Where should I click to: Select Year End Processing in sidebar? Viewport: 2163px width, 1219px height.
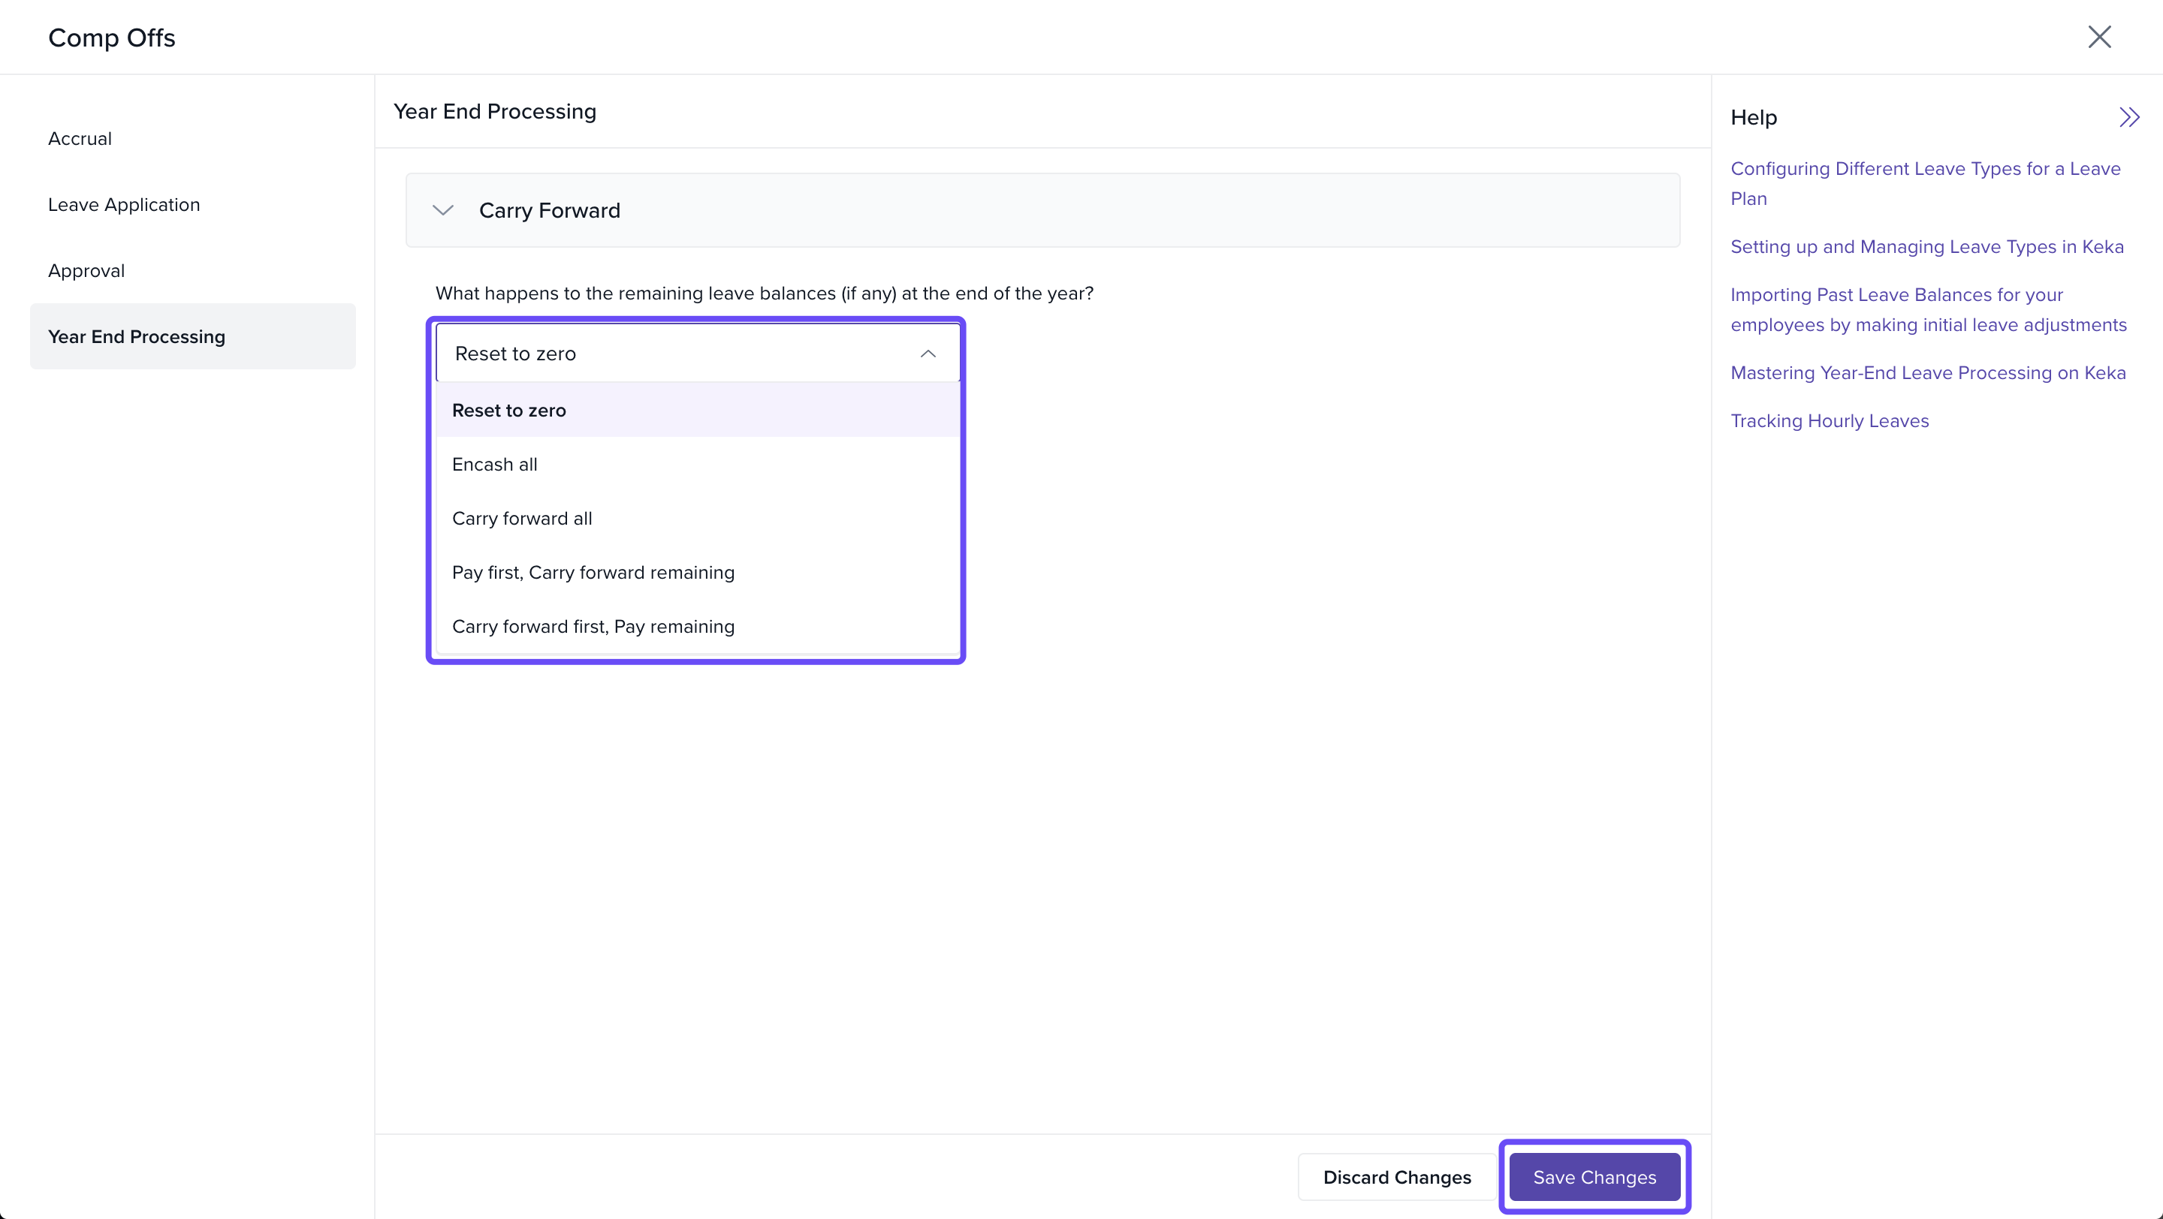[x=137, y=336]
